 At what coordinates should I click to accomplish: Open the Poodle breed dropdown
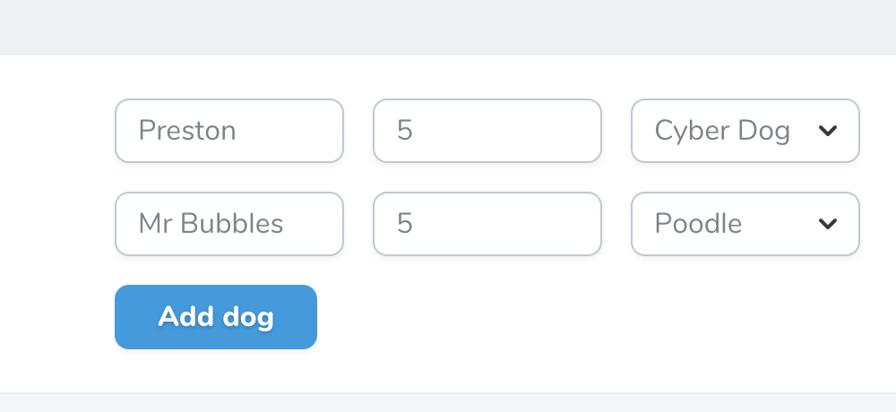coord(745,224)
